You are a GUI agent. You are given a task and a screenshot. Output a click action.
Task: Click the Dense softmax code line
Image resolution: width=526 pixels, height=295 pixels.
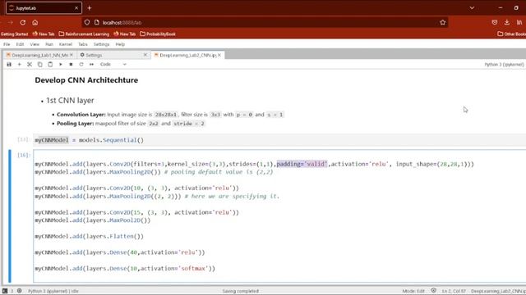(x=125, y=269)
